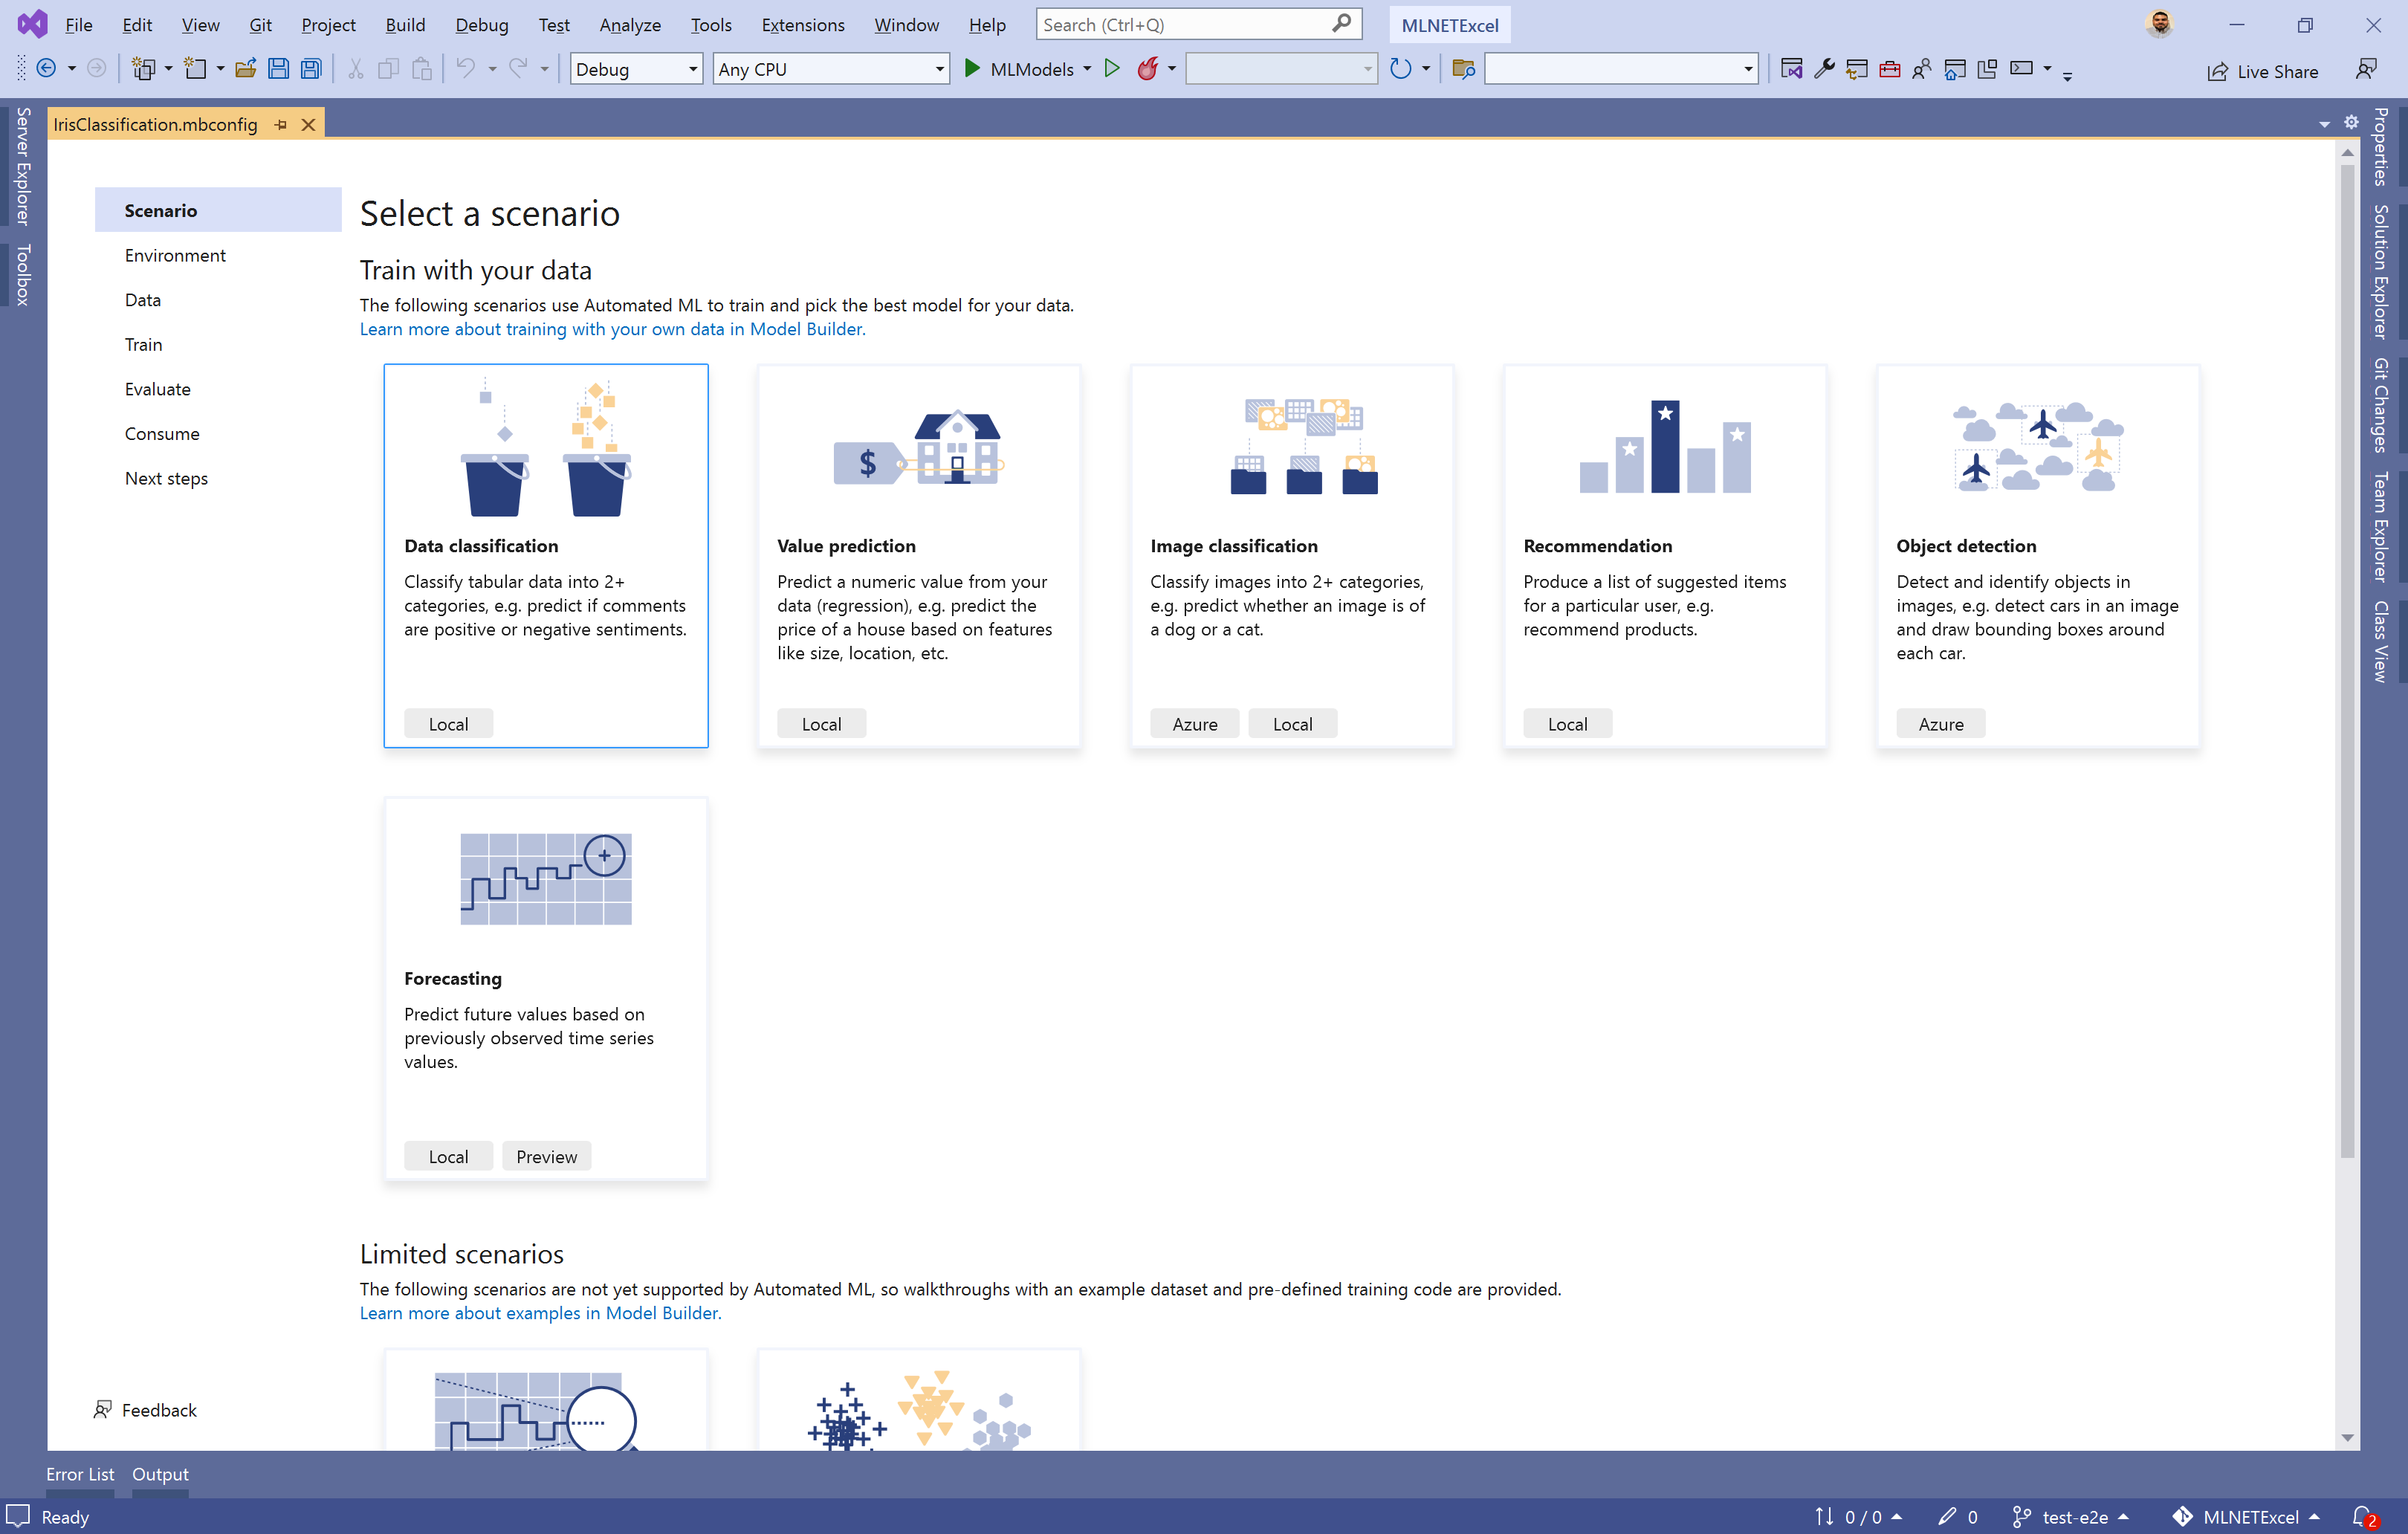This screenshot has height=1534, width=2408.
Task: Click the Save All icon
Action: pos(311,68)
